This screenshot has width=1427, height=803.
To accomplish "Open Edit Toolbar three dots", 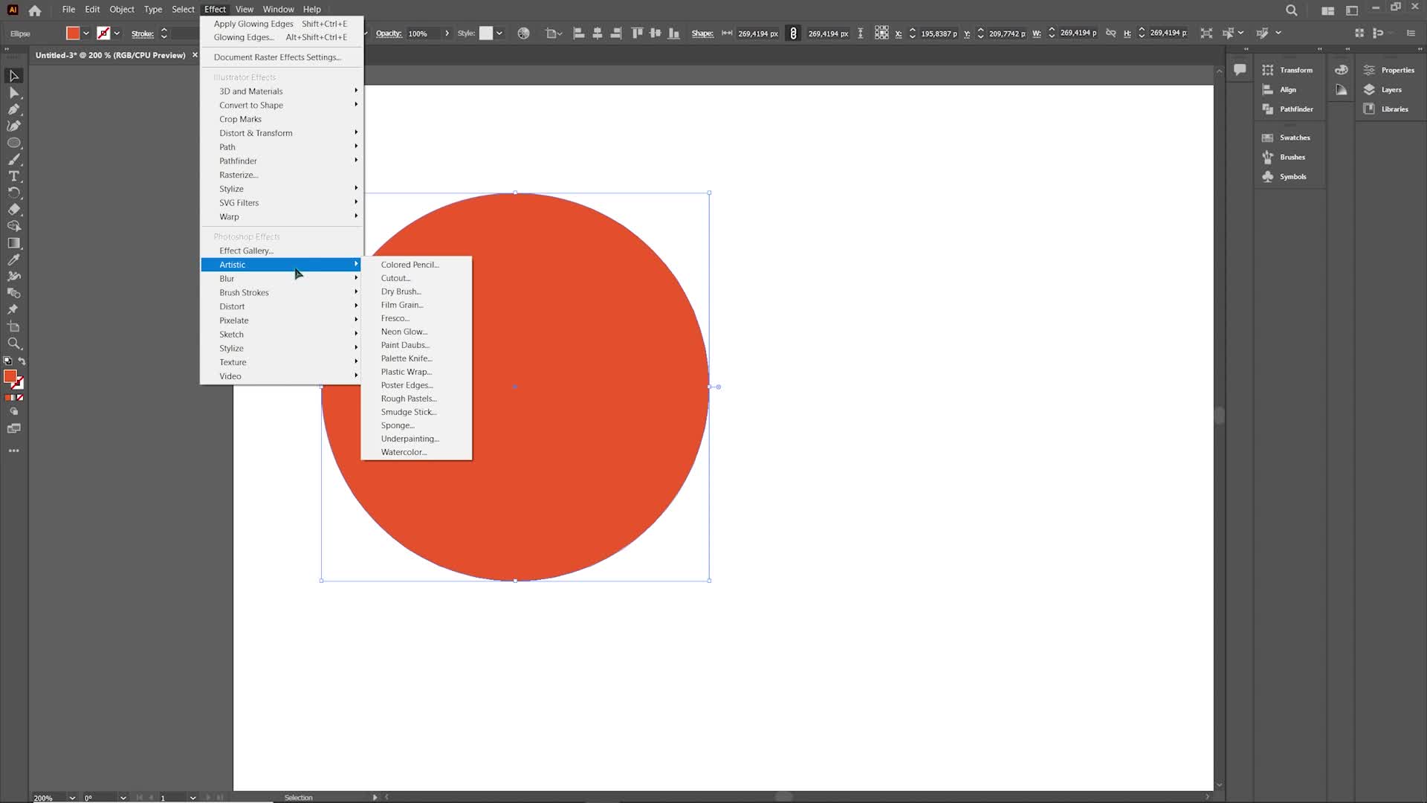I will pos(13,451).
